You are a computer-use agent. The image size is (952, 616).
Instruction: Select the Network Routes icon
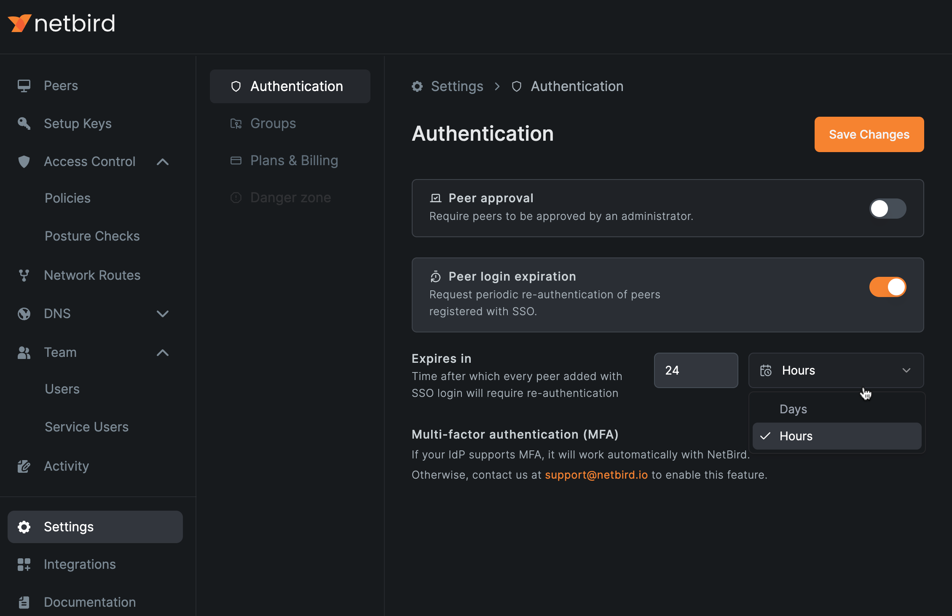click(24, 275)
